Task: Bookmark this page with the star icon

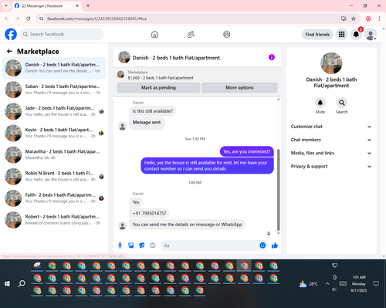Action: (x=354, y=19)
